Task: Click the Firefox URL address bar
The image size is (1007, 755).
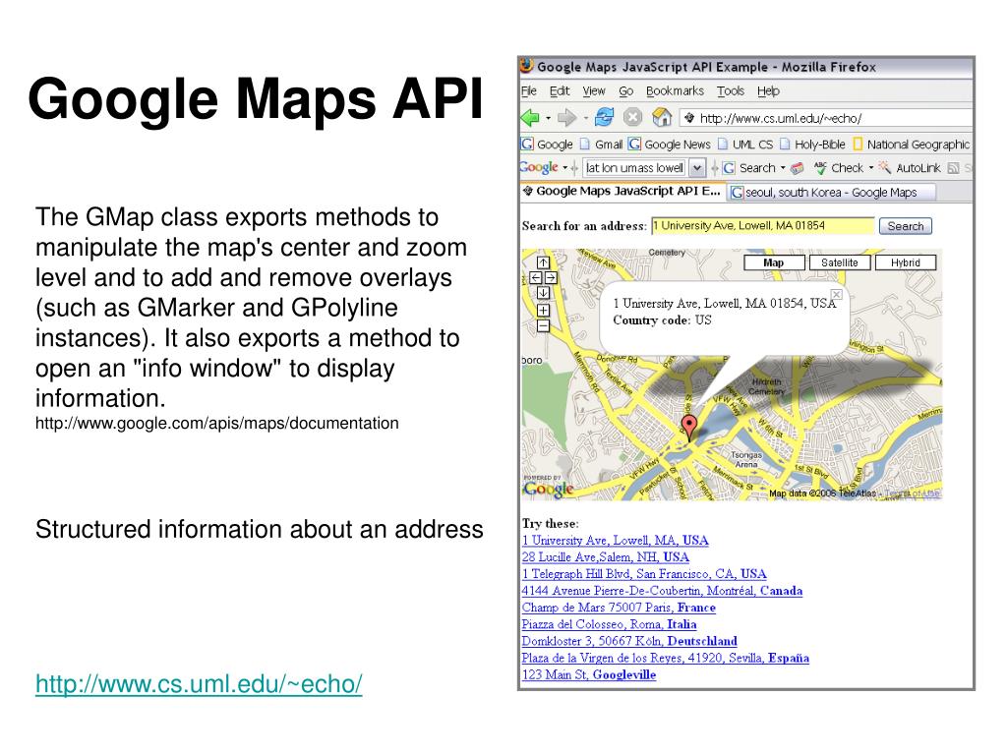Action: (x=828, y=118)
